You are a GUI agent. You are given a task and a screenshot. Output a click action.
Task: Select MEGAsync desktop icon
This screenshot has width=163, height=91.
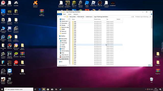coord(16,63)
